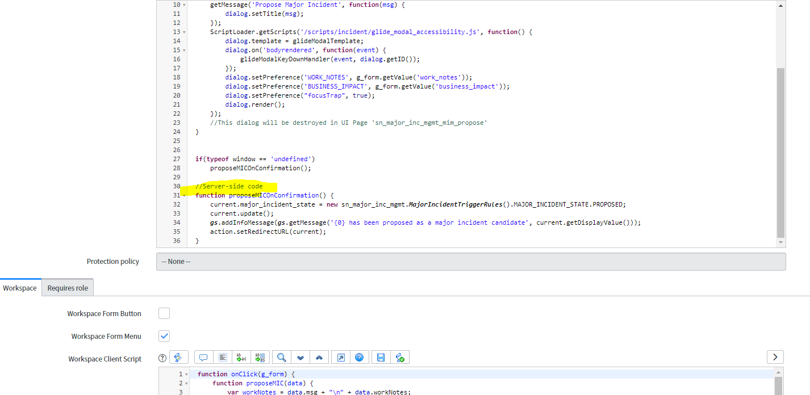
Task: Click the 'action.setRedirectURL(current);' line
Action: click(268, 232)
